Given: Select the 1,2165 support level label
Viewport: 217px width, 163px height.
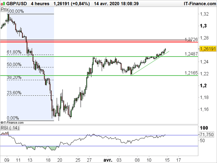Looking at the screenshot, I should click(191, 73).
